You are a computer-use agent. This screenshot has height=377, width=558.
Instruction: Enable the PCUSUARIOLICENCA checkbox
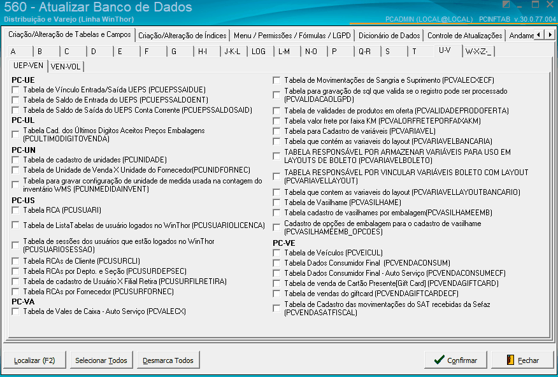[x=15, y=225]
